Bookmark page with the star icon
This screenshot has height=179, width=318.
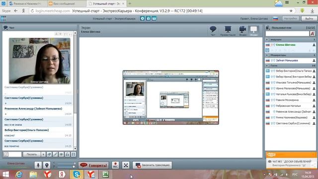pyautogui.click(x=291, y=11)
